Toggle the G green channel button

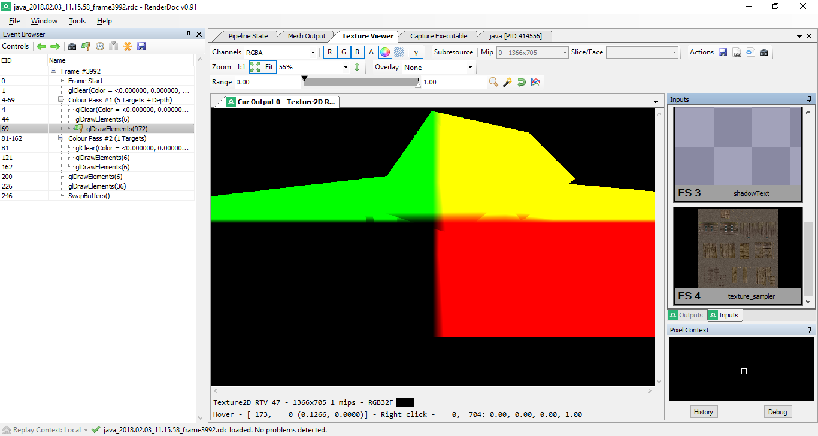pos(344,52)
